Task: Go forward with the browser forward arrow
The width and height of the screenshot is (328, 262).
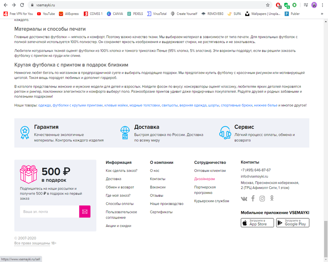Action: [x=14, y=5]
